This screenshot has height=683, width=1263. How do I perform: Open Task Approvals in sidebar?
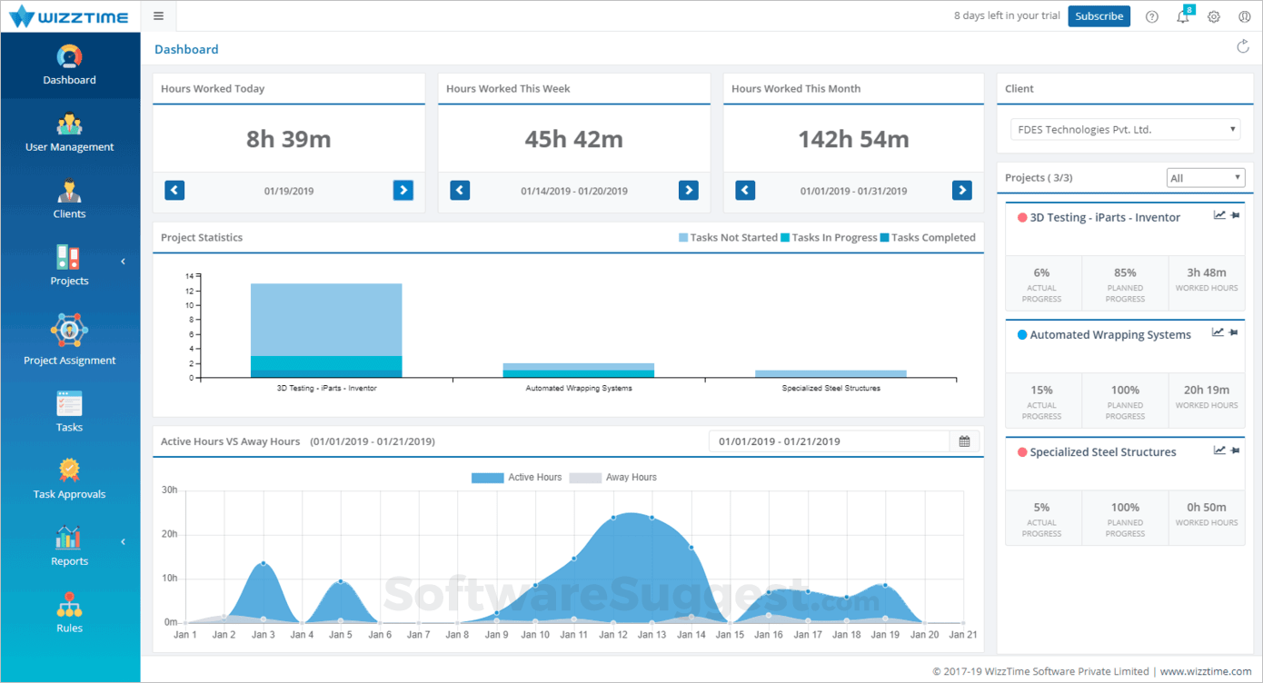pos(70,480)
